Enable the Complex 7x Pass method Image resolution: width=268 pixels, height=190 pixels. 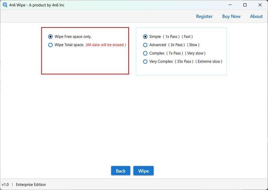[145, 53]
